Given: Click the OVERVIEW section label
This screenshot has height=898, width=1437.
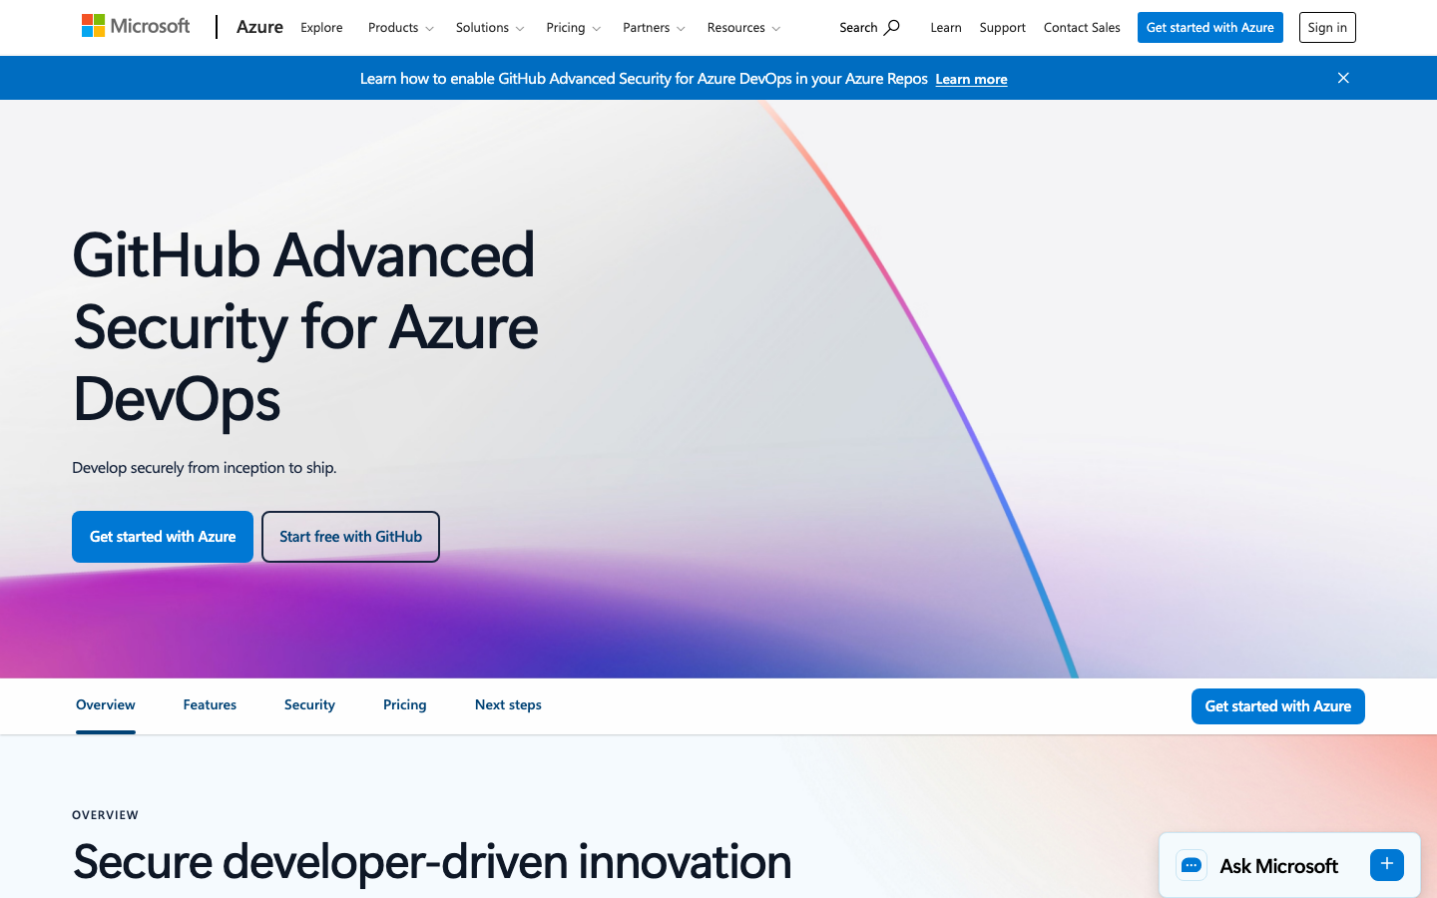Looking at the screenshot, I should (x=106, y=815).
